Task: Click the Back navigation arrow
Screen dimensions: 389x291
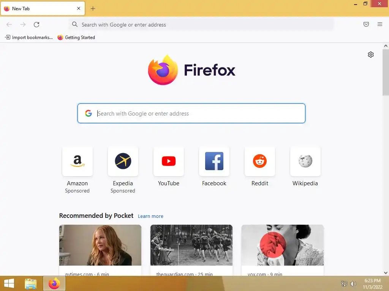Action: click(x=9, y=25)
